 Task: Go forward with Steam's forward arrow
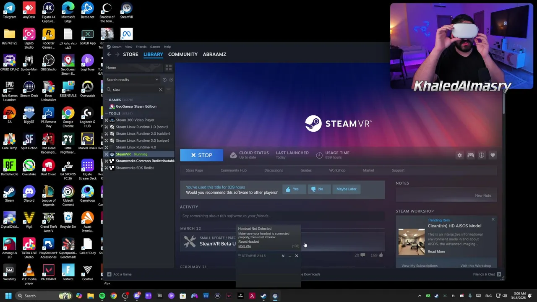pyautogui.click(x=117, y=55)
